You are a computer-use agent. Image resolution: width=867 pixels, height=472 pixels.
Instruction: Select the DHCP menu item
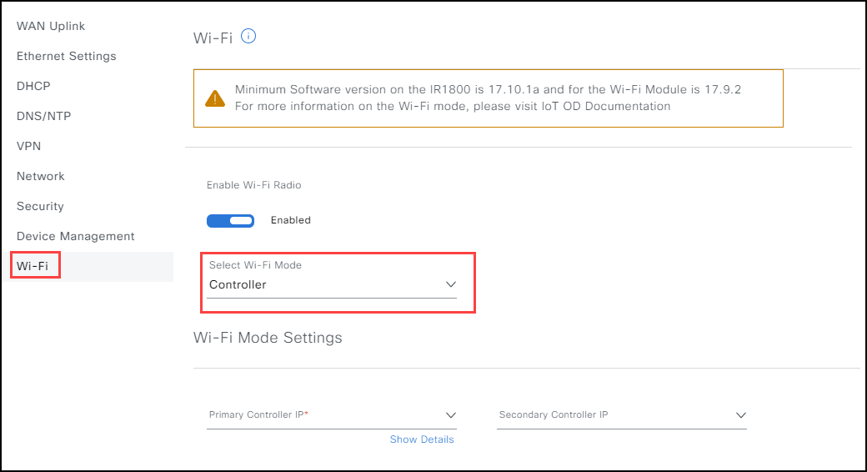click(x=33, y=86)
